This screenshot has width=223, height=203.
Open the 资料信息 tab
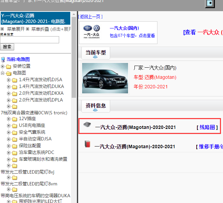(x=96, y=106)
